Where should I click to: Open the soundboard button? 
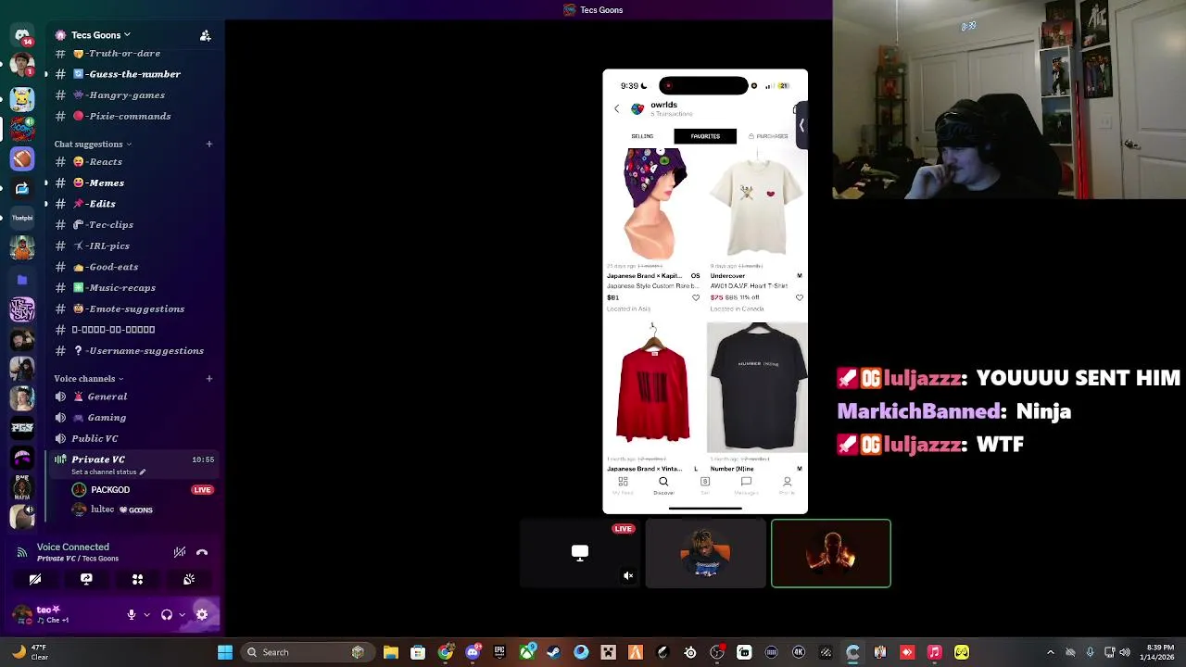pos(189,579)
